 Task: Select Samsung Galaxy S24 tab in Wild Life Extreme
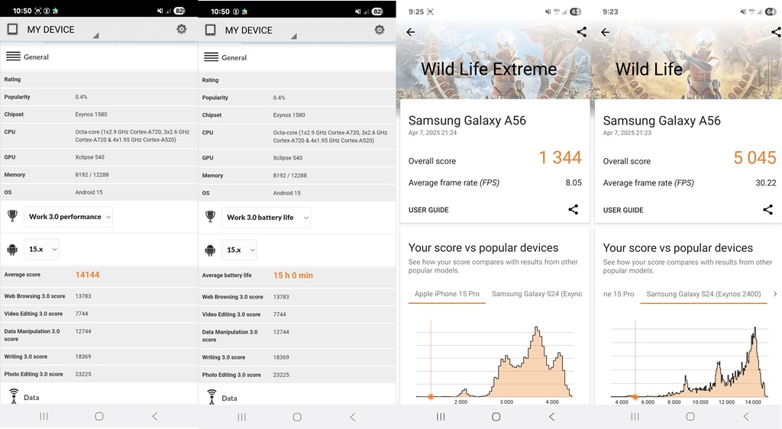tap(537, 294)
